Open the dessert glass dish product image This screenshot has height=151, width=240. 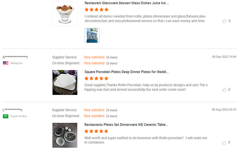[x=65, y=13]
